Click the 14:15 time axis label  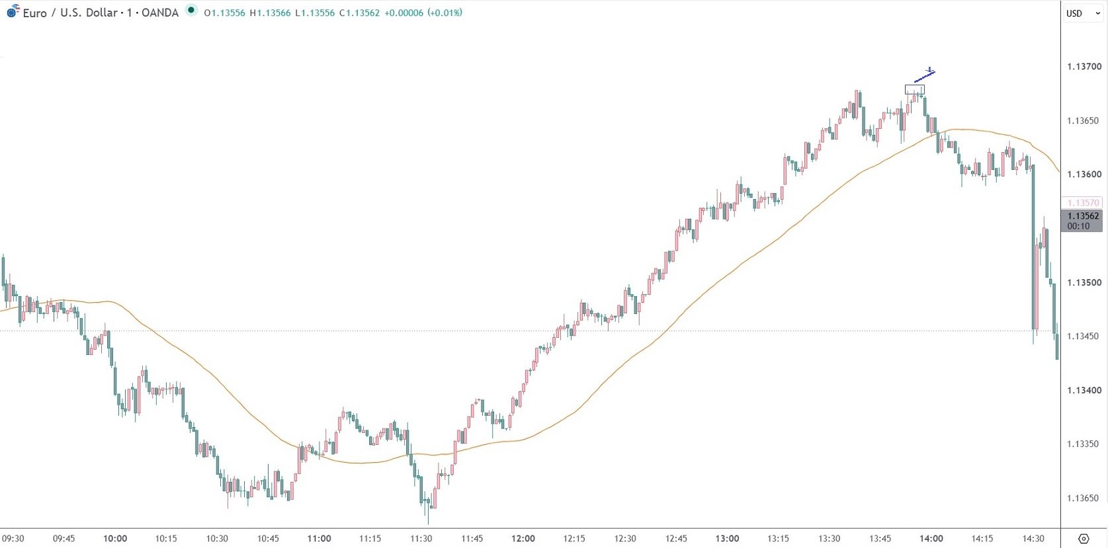tap(982, 539)
